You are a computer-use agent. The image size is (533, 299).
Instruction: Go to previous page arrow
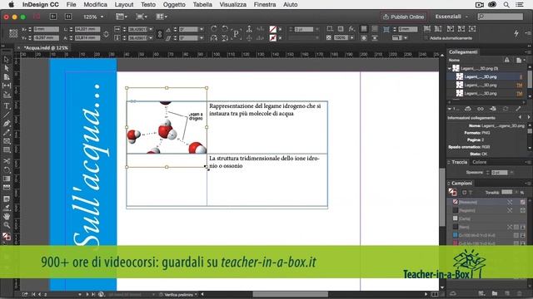pos(39,295)
